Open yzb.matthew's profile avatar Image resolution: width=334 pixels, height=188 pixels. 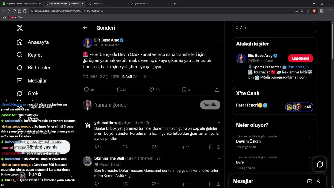87,126
